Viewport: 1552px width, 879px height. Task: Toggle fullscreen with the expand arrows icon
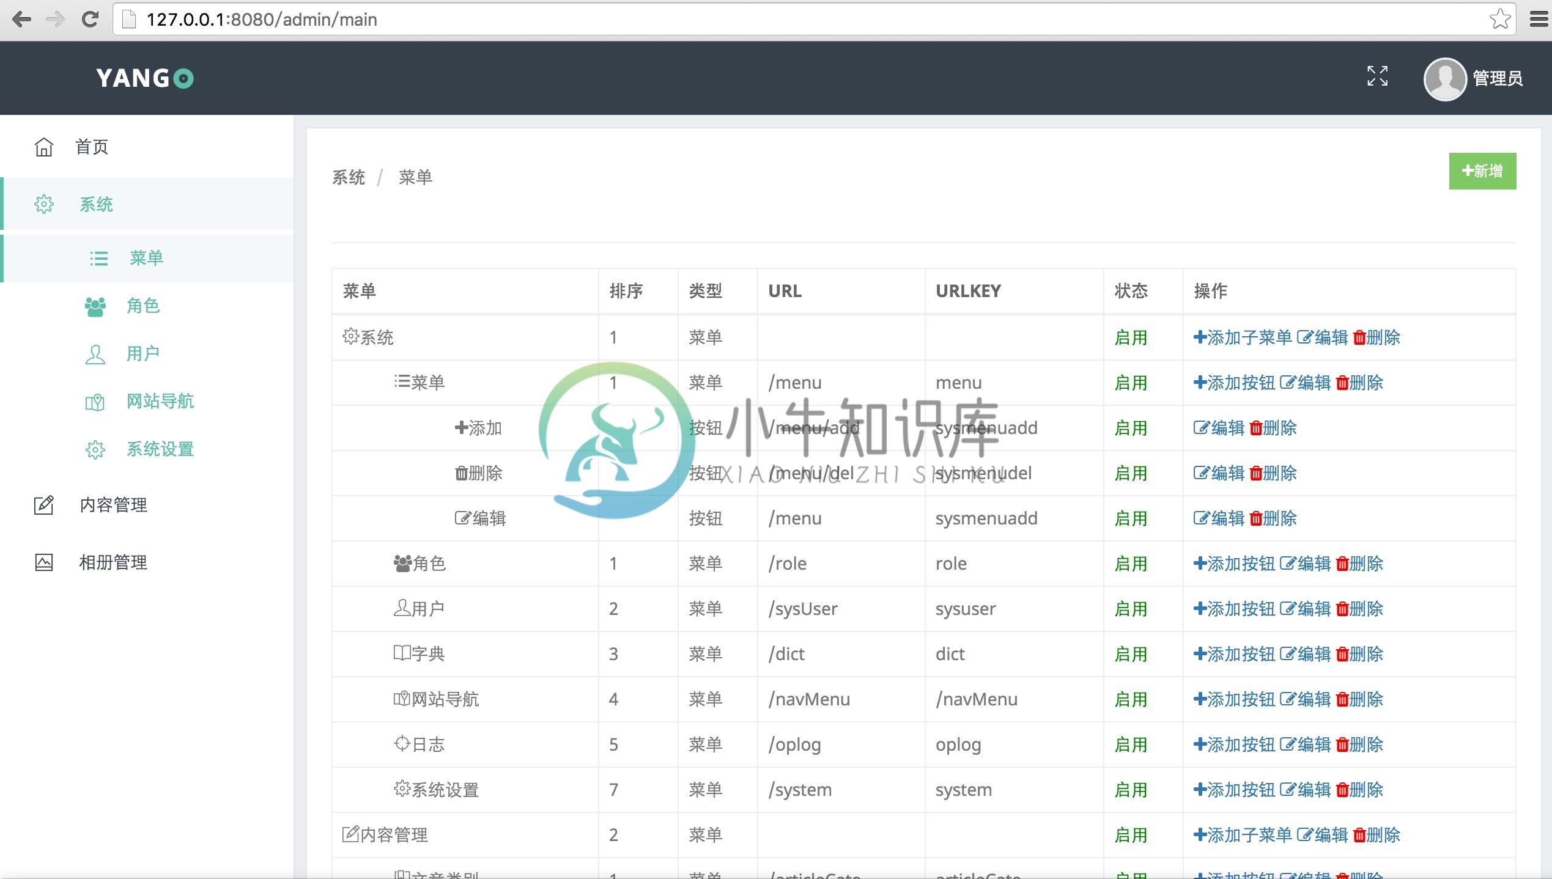click(x=1377, y=76)
